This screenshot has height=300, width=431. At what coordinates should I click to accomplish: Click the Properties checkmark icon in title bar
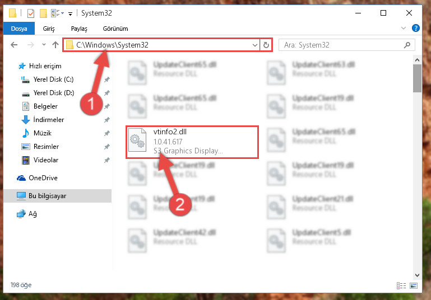point(31,13)
